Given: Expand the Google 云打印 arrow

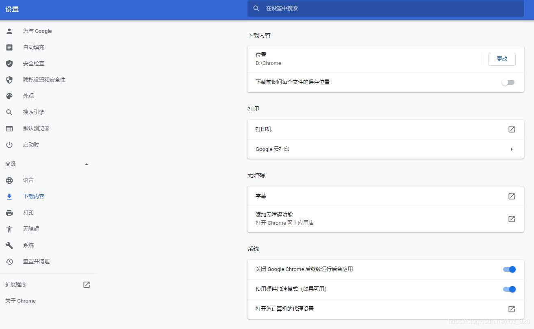Looking at the screenshot, I should [512, 149].
